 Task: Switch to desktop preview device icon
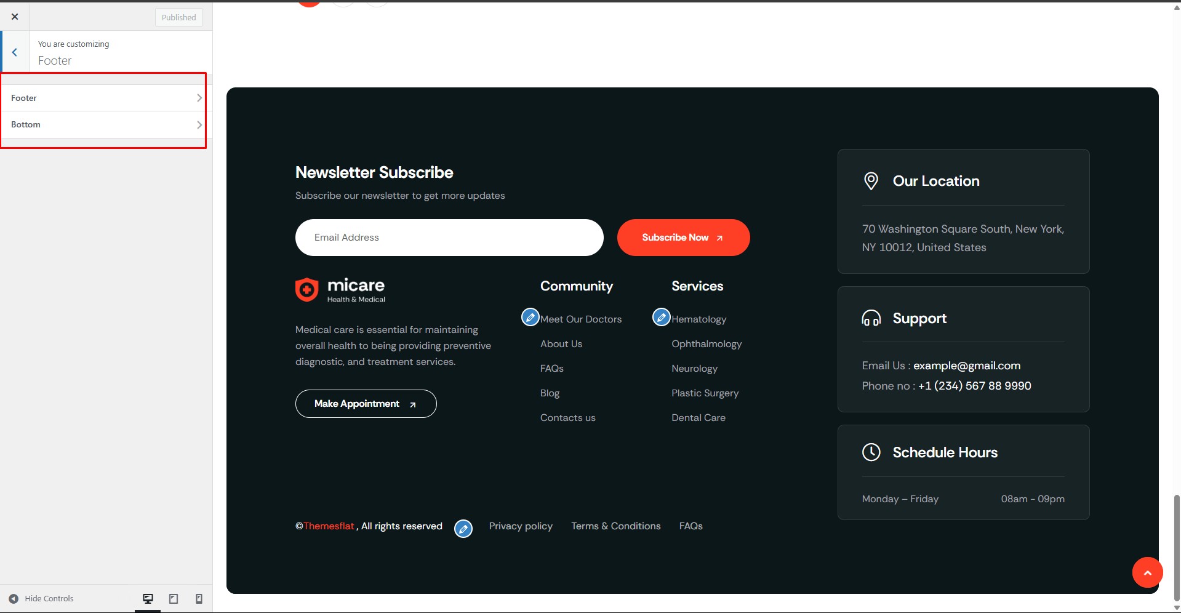pyautogui.click(x=148, y=598)
